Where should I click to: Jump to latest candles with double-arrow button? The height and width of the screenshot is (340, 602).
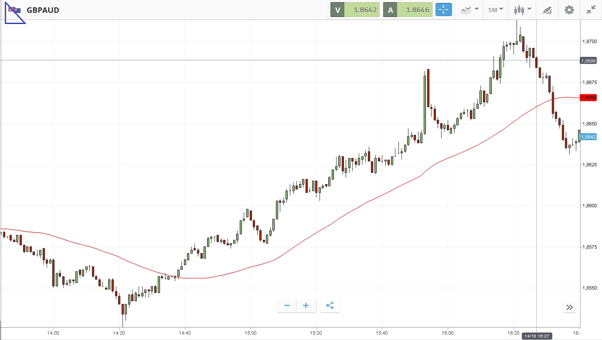tap(569, 307)
